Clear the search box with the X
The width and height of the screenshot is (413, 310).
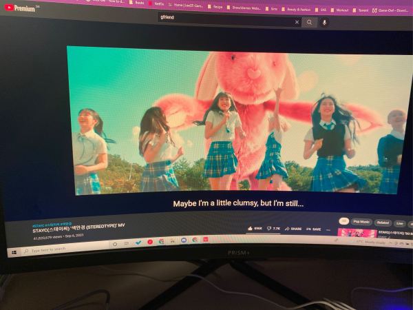[x=297, y=22]
